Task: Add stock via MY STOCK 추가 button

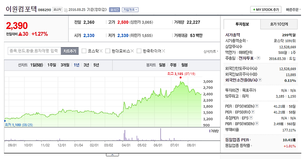Action: tap(266, 10)
